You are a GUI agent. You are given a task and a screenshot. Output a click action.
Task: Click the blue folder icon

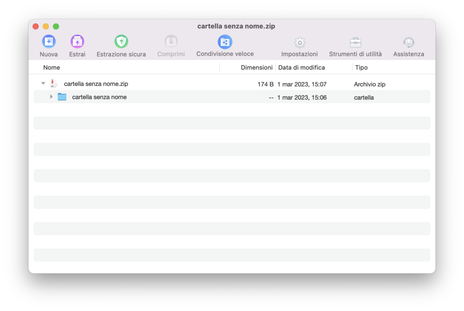(x=62, y=97)
